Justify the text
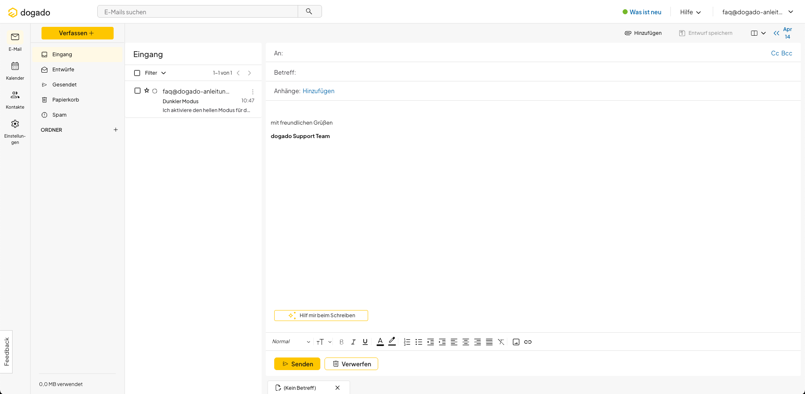Viewport: 805px width, 394px height. 489,342
